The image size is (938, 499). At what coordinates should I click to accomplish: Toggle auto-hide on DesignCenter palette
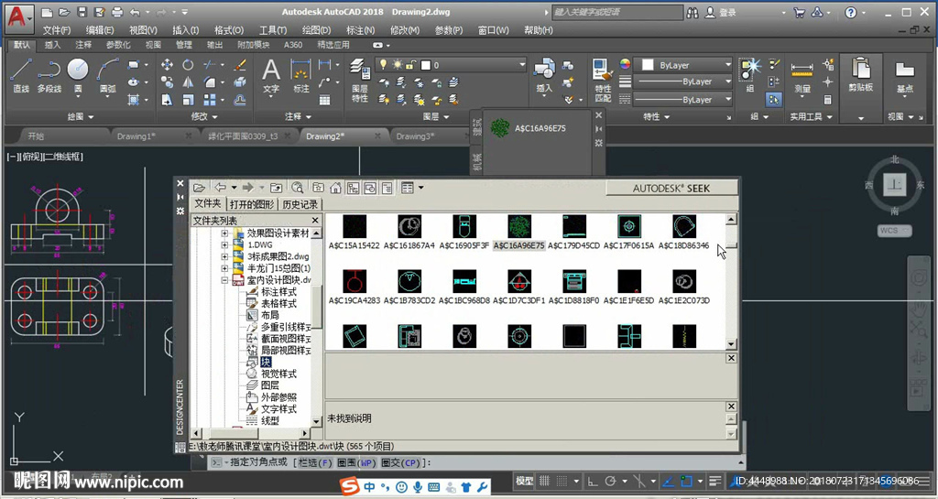[180, 197]
